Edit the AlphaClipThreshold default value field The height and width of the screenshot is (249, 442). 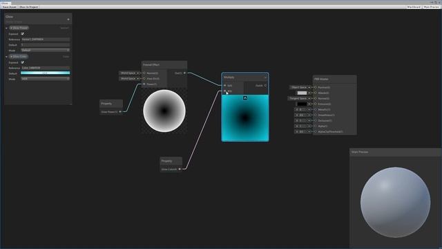click(302, 131)
